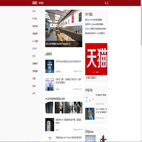Open the app-screens thumbnail in 产品评测
The image size is (142, 142).
click(90, 99)
